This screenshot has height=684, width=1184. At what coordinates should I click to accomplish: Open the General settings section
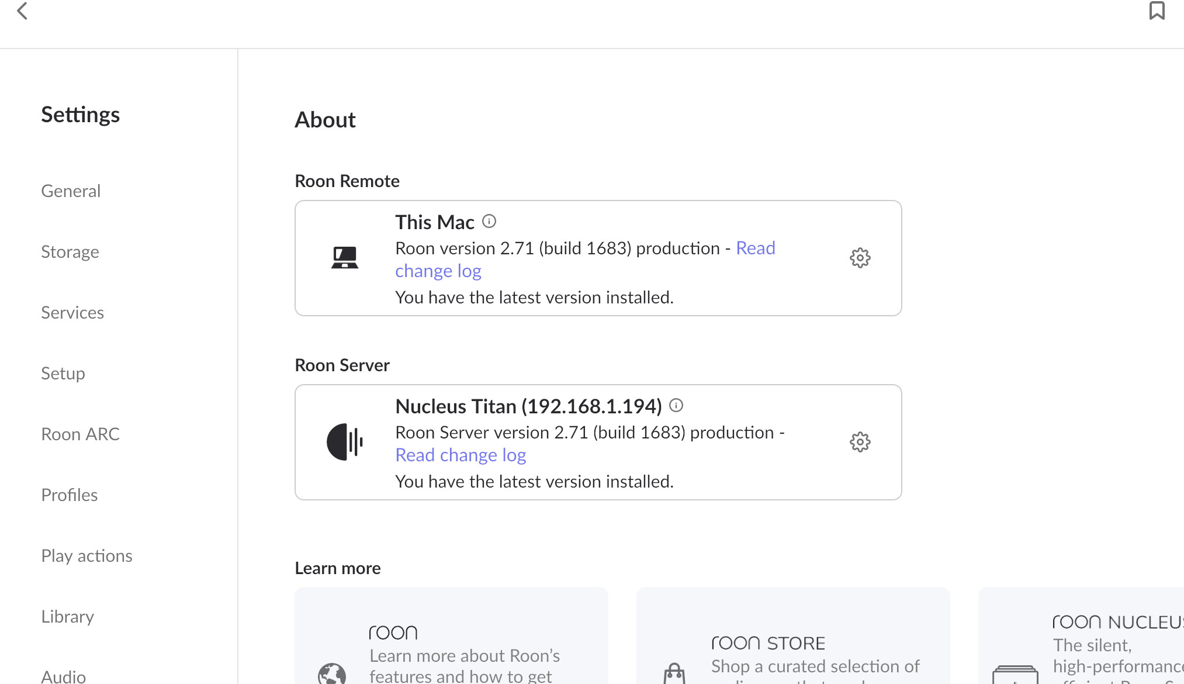click(x=71, y=191)
